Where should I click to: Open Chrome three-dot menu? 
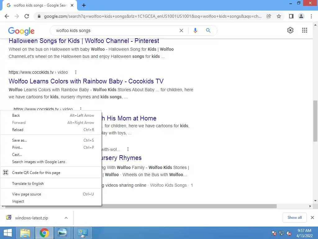pos(311,16)
